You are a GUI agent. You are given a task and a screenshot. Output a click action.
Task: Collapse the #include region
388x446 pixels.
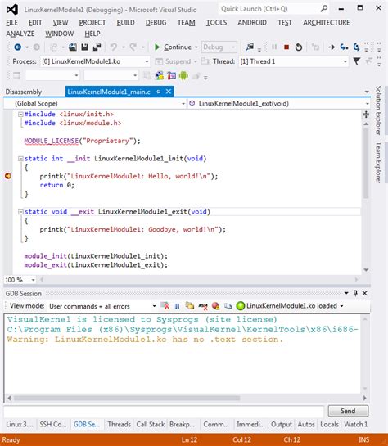20,115
